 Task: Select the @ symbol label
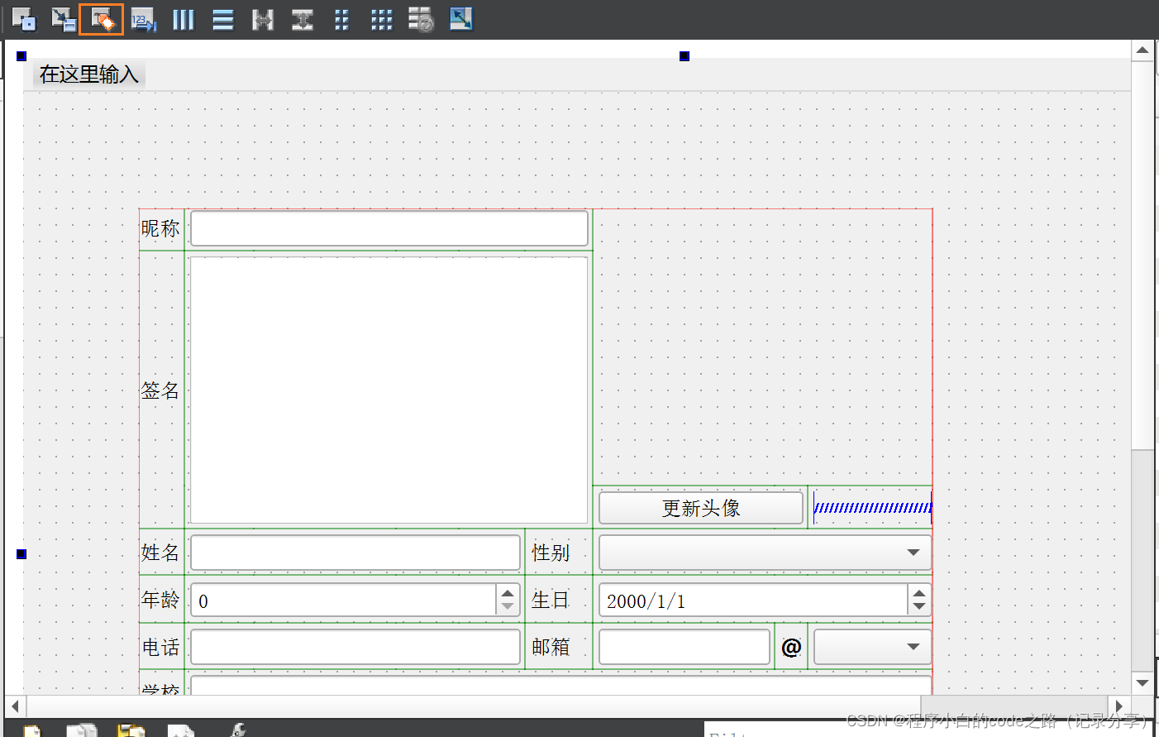click(x=791, y=647)
